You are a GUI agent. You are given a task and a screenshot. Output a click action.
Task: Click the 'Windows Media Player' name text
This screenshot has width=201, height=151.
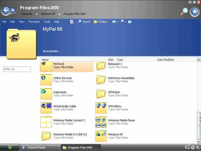click(122, 120)
